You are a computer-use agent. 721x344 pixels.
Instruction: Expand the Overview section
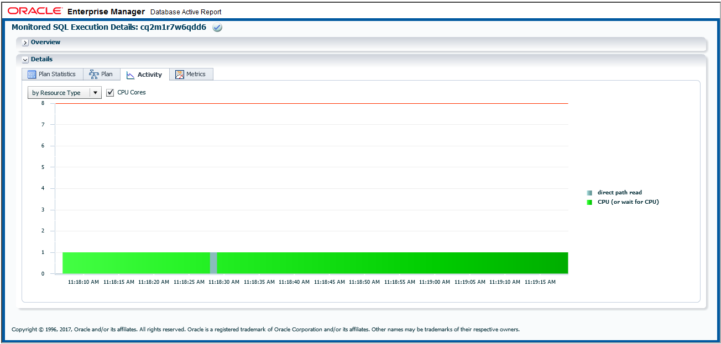pyautogui.click(x=25, y=43)
